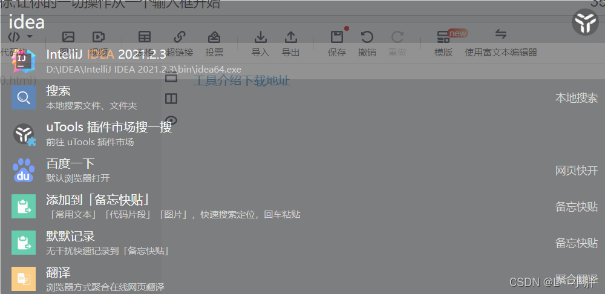This screenshot has height=294, width=605.
Task: Click the uTools plugin market icon
Action: click(x=24, y=134)
